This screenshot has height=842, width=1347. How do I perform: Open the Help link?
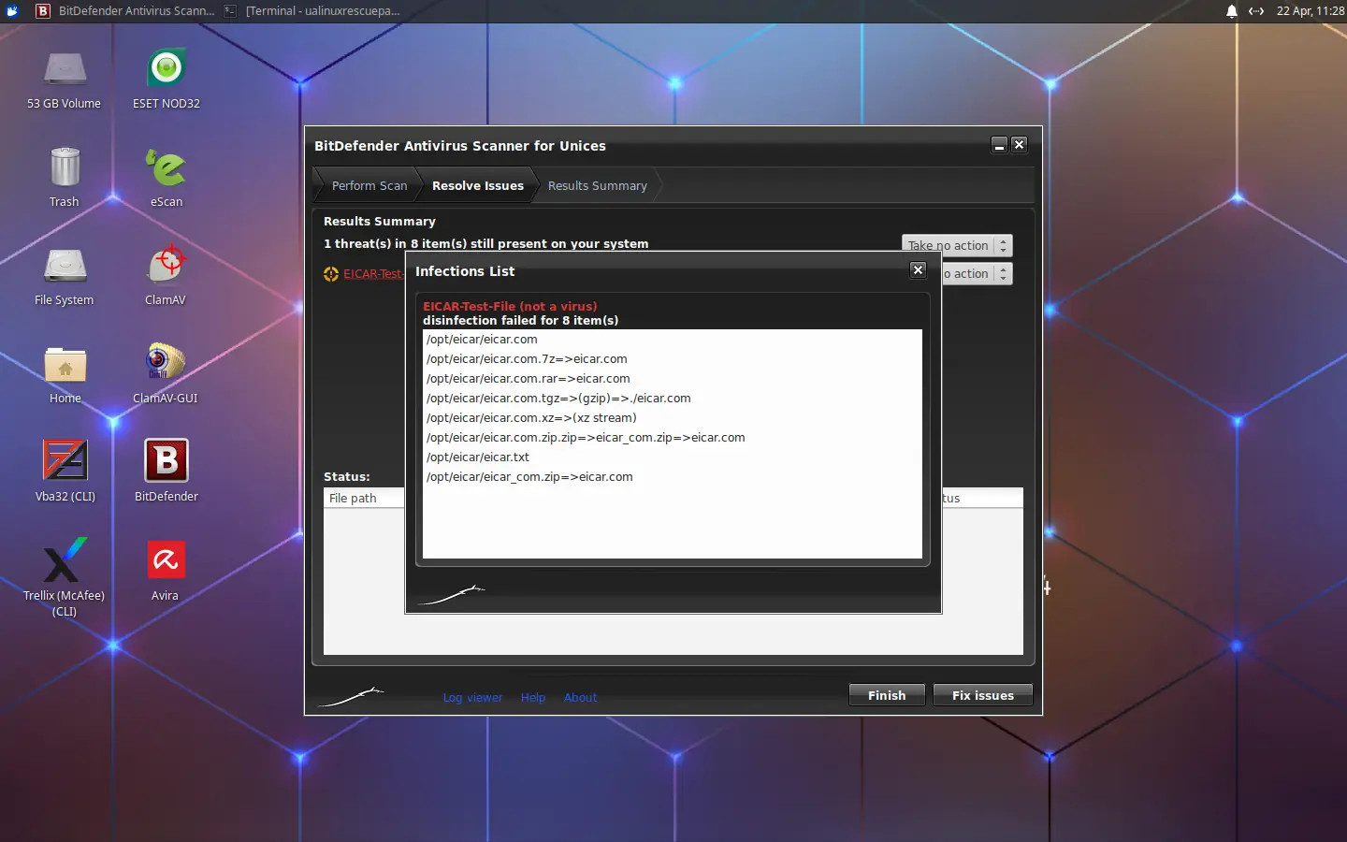click(533, 698)
